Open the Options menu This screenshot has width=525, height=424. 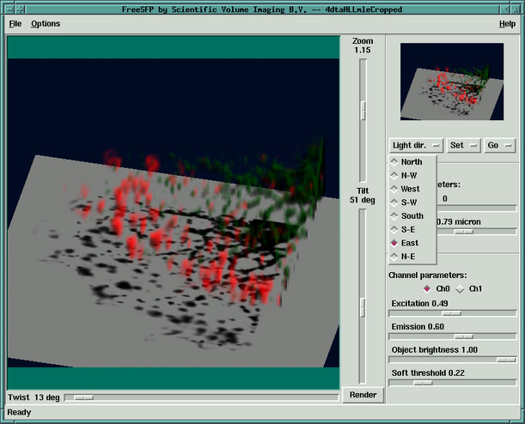(46, 24)
